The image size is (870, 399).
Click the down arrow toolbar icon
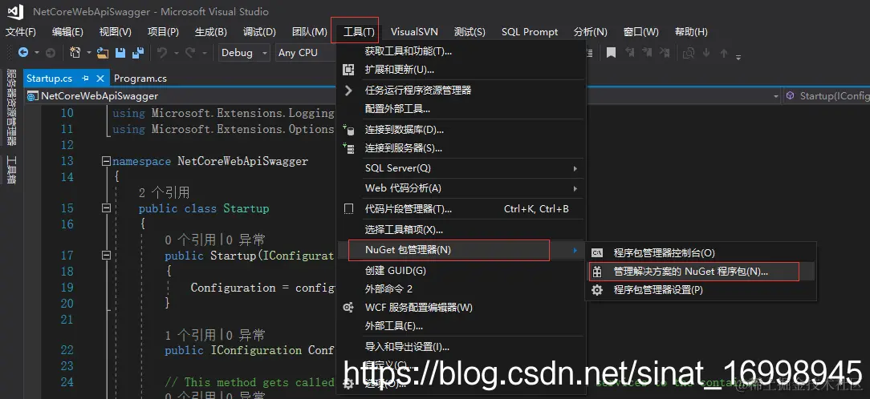(706, 53)
